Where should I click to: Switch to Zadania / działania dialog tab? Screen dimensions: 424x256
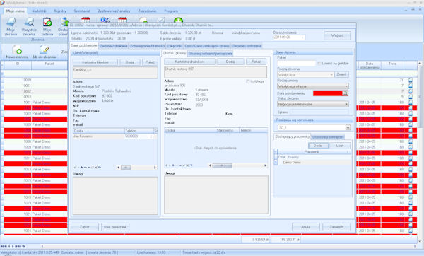114,46
